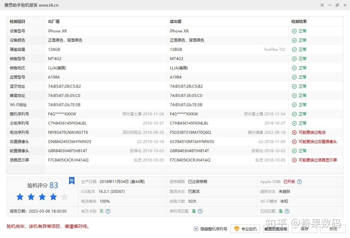Image resolution: width=350 pixels, height=238 pixels.
Task: Select the 电池寿命 100% value
Action: pyautogui.click(x=105, y=201)
